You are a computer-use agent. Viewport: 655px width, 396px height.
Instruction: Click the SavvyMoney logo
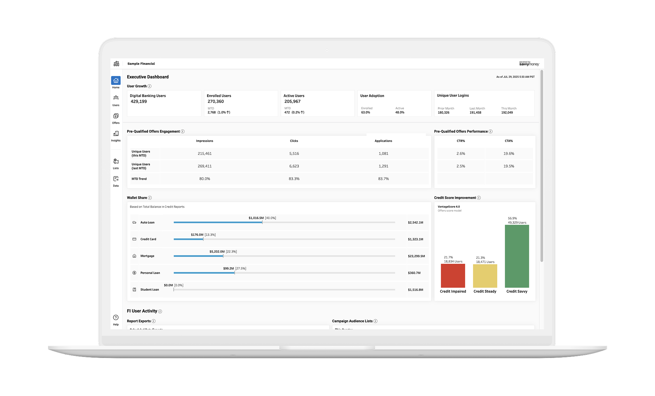(x=529, y=64)
